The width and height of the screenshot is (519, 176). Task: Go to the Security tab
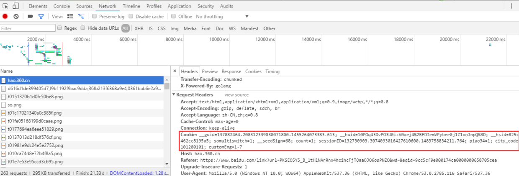pos(206,6)
